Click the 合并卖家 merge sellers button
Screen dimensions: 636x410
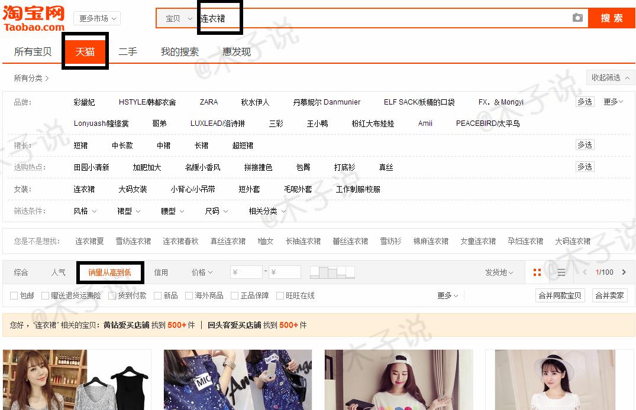[609, 295]
